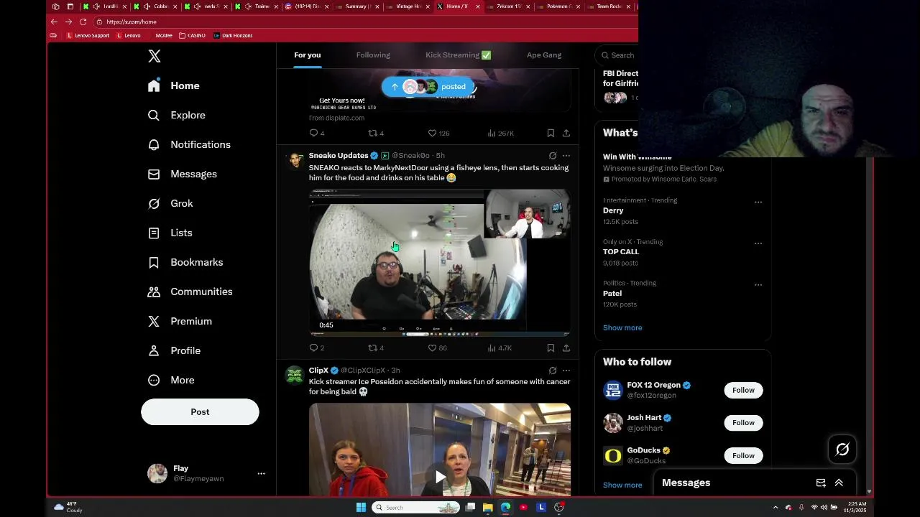This screenshot has height=517, width=920.
Task: Open Dark Horizons bookmark
Action: pyautogui.click(x=233, y=35)
